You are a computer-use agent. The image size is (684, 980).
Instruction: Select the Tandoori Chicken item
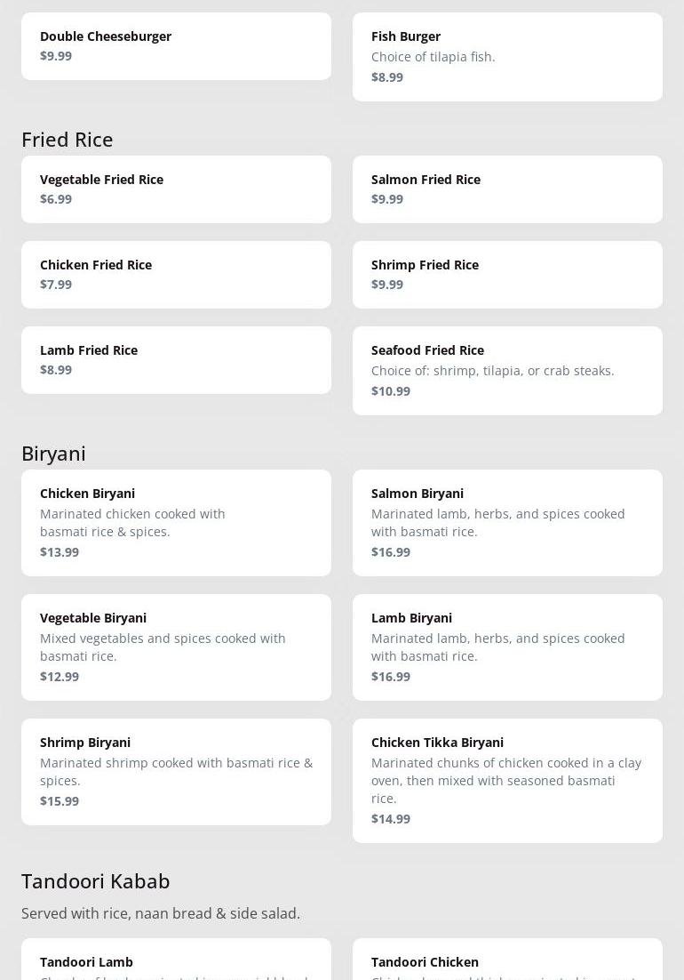507,962
